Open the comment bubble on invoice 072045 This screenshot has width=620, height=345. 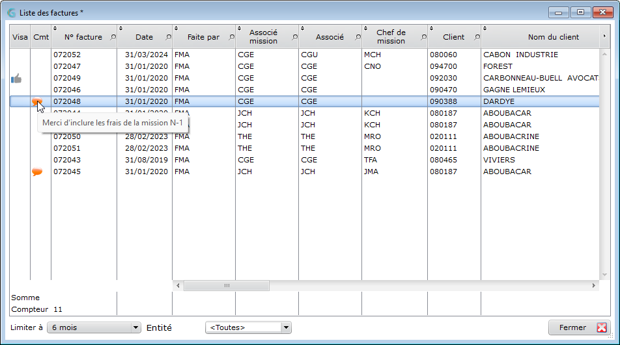pos(36,172)
